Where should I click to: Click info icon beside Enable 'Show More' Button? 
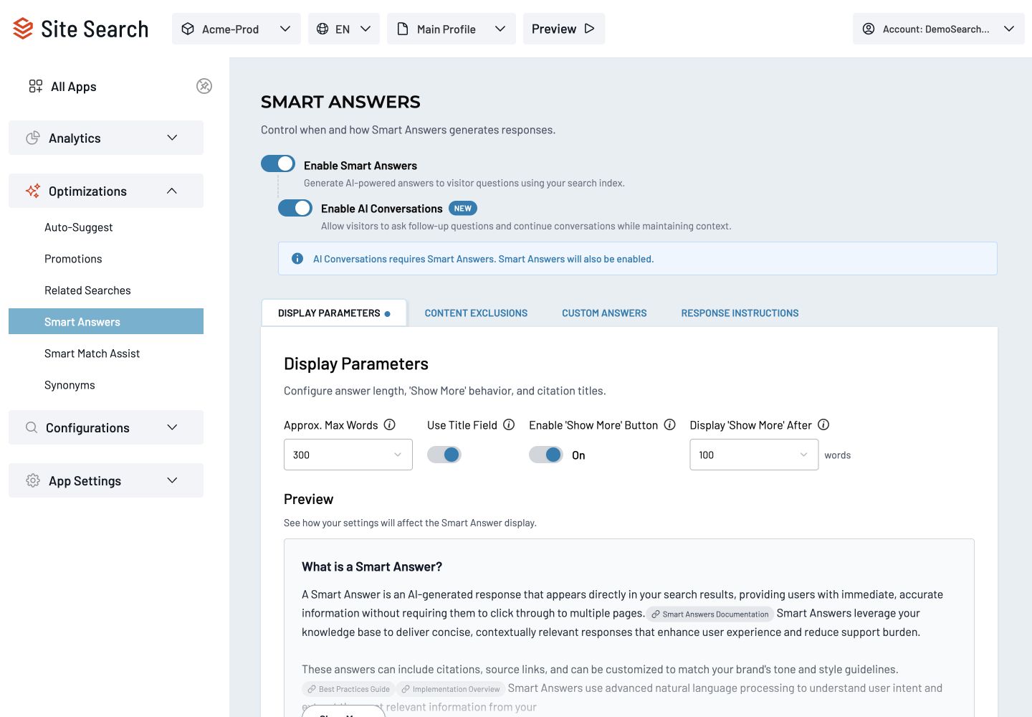tap(670, 424)
